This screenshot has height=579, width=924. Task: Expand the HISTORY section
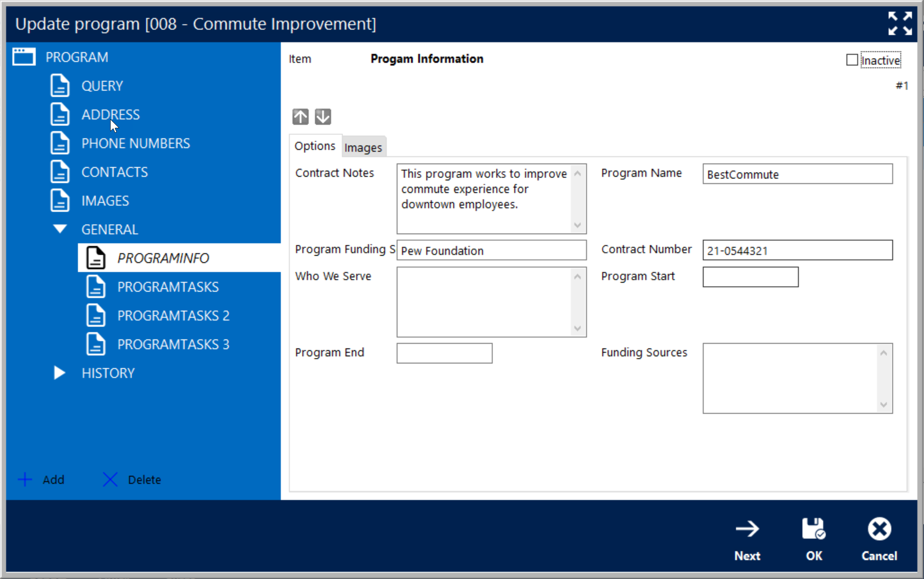[x=59, y=373]
